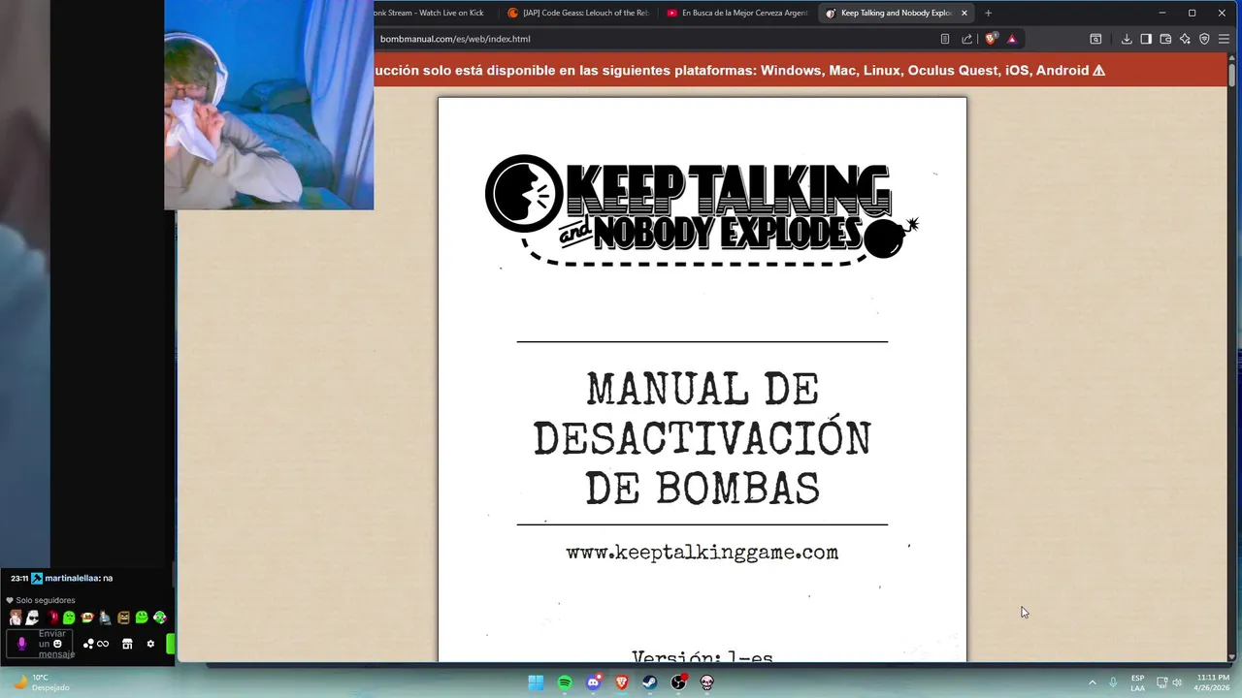1242x698 pixels.
Task: Open the emoji picker smiley in chat
Action: point(58,644)
